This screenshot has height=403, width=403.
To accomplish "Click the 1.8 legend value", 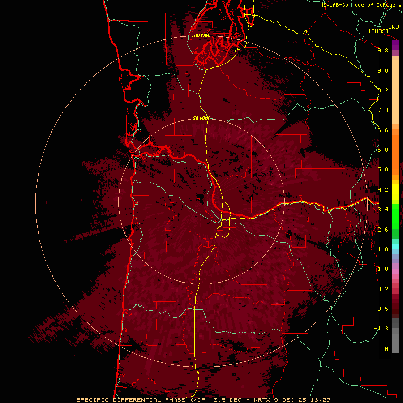I will pyautogui.click(x=383, y=249).
